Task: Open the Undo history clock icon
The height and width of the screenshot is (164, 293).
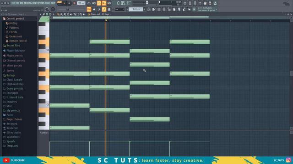Action: (x=185, y=3)
